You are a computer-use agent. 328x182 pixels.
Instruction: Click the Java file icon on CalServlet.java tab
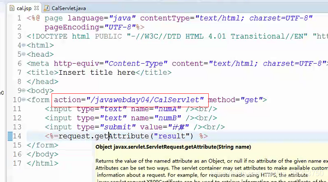pos(46,8)
